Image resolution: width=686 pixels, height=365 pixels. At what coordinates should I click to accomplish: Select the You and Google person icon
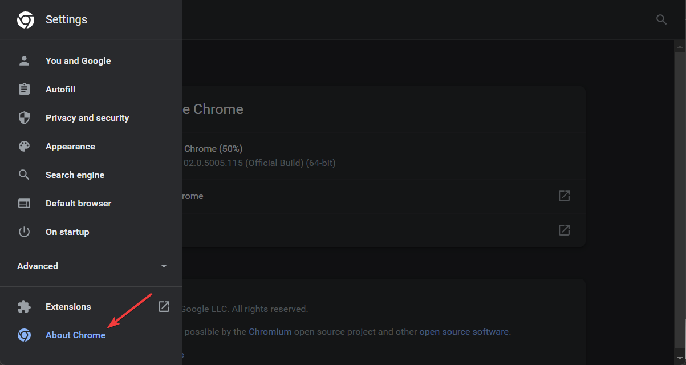[x=24, y=60]
